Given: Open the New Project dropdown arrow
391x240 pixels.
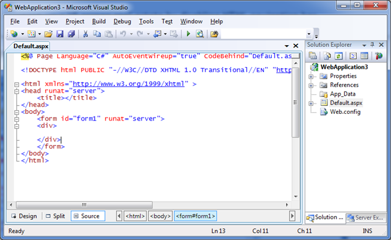Looking at the screenshot, I should pos(23,34).
